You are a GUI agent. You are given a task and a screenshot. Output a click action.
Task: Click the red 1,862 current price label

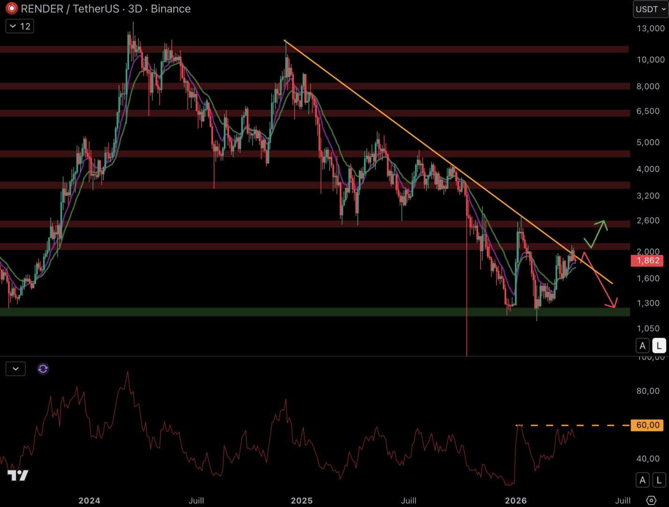coord(647,261)
